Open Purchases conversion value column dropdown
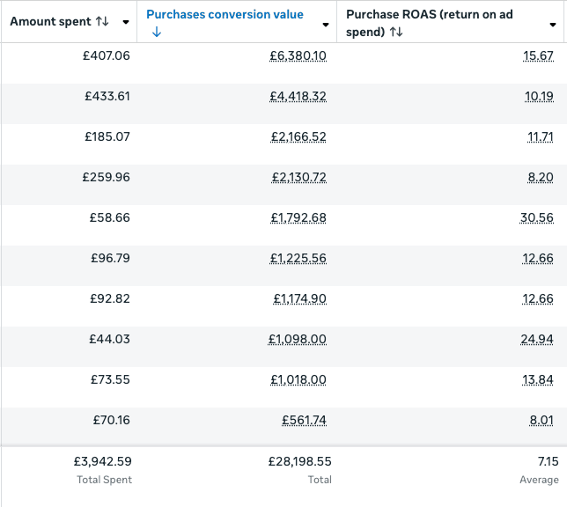This screenshot has height=507, width=567. [327, 24]
